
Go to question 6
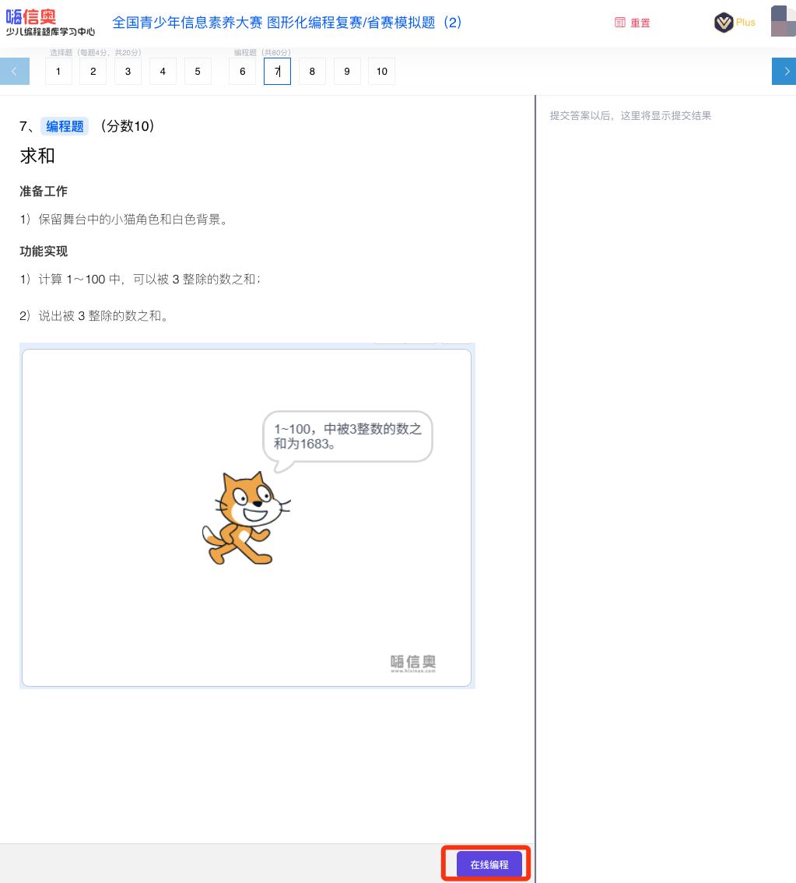(x=243, y=72)
